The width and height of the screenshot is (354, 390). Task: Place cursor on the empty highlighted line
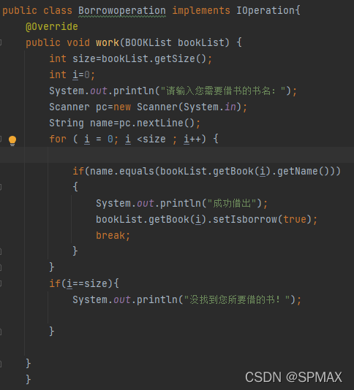(177, 155)
